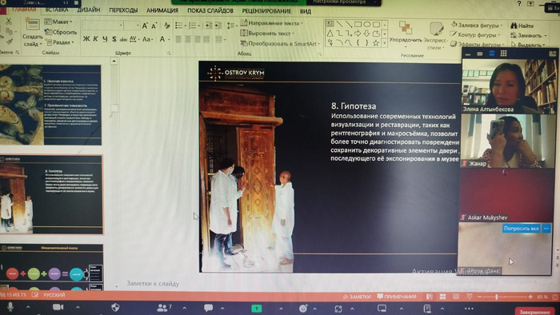Viewport: 560px width, 315px height.
Task: Mute microphone in Zoom toolbar
Action: pos(10,307)
